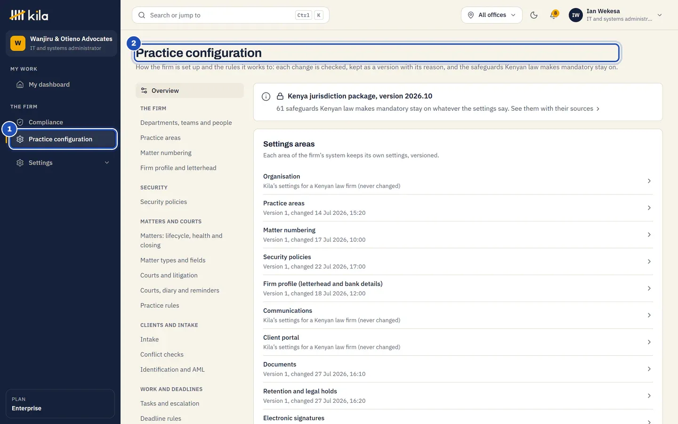Expand the Documents settings row chevron

[x=649, y=369]
